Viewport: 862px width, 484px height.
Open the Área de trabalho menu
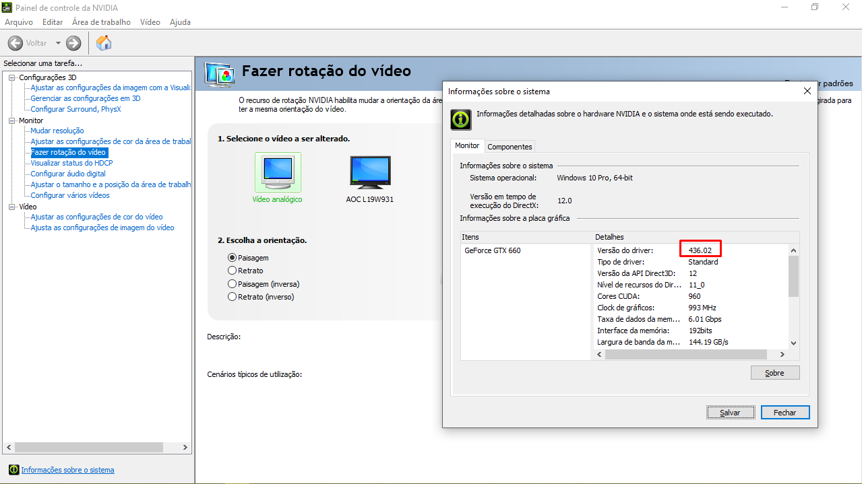(x=101, y=22)
